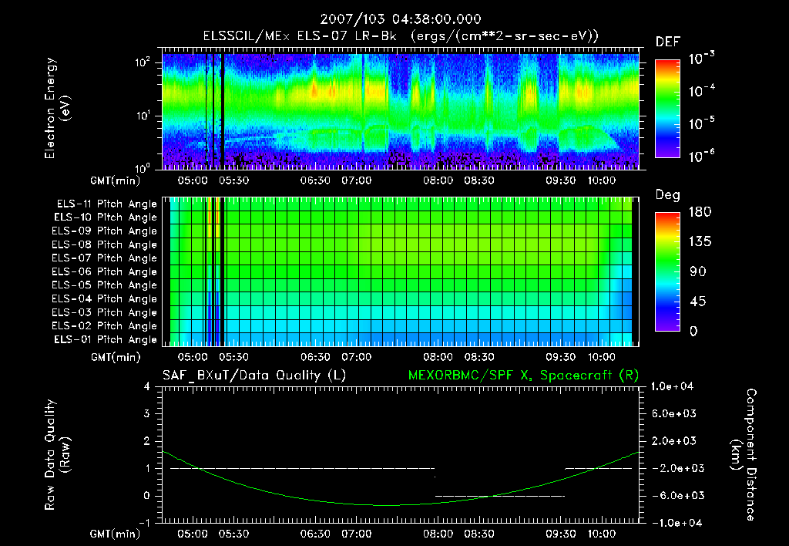Click the 'Electron Energy (eV)' axis label
789x546 pixels.
point(57,108)
